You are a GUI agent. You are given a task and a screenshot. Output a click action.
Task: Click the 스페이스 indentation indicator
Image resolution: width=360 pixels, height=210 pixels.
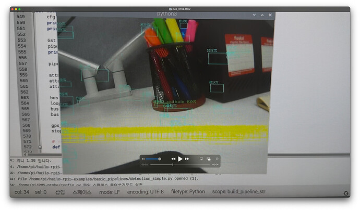[x=81, y=192]
